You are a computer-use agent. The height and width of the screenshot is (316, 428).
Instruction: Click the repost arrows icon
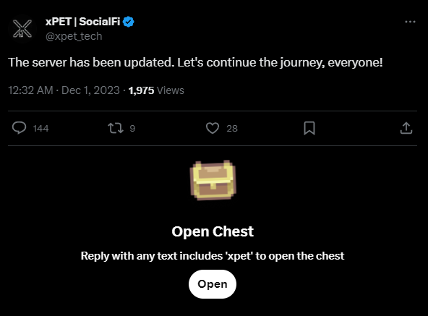click(116, 128)
